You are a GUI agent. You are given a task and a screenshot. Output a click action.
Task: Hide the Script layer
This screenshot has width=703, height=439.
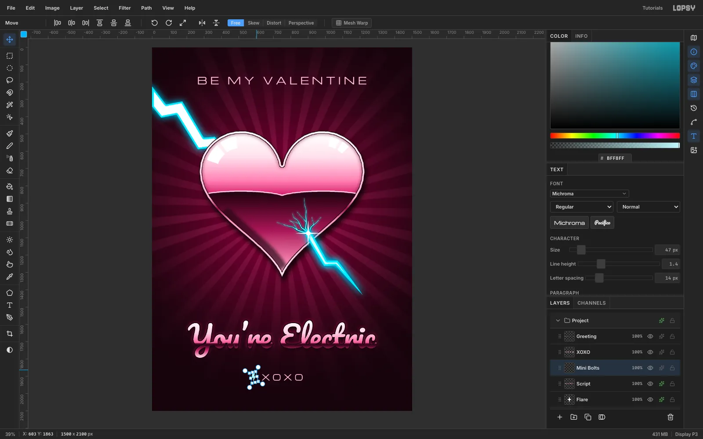[650, 384]
